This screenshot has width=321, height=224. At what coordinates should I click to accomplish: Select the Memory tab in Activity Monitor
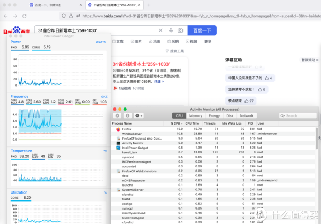[x=195, y=116]
